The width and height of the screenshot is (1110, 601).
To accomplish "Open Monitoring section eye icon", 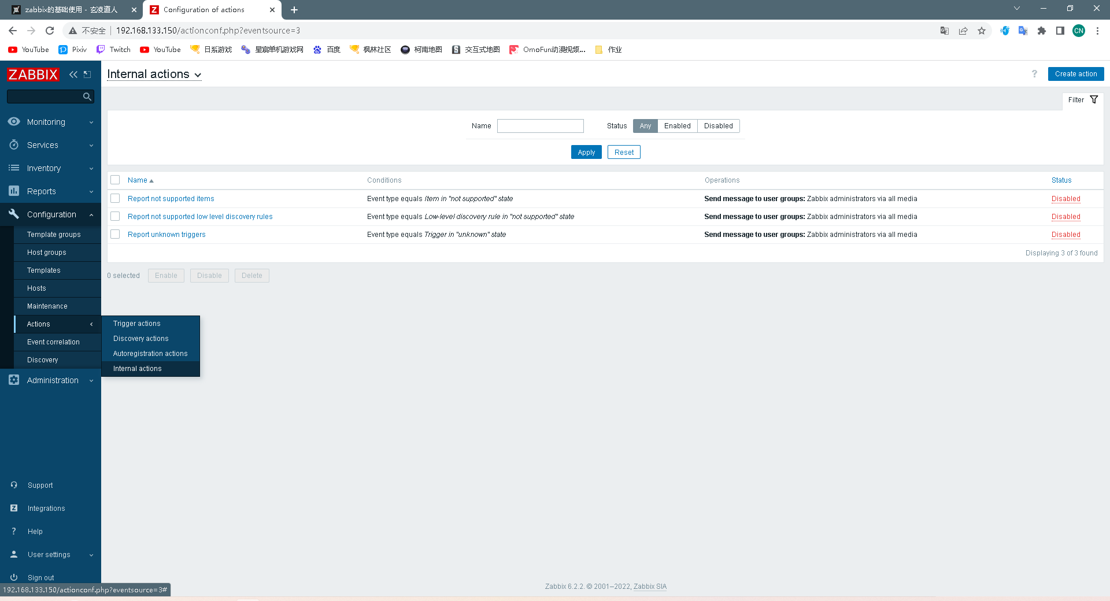I will click(x=14, y=122).
